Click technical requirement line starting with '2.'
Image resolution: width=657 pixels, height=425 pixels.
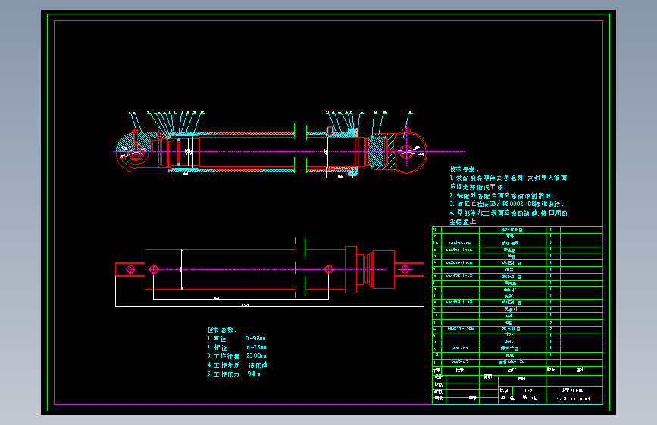coord(501,195)
